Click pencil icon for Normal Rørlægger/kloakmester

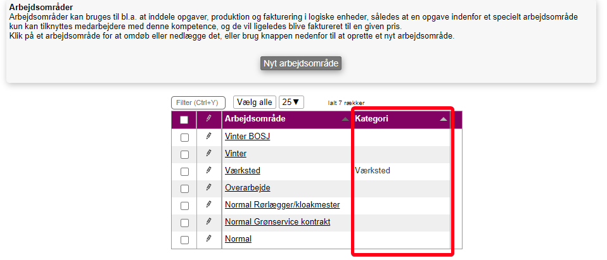pyautogui.click(x=208, y=204)
